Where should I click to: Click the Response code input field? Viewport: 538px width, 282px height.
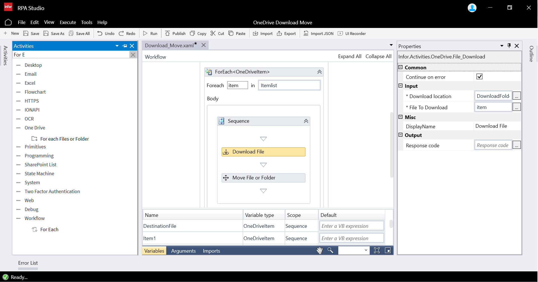coord(493,145)
